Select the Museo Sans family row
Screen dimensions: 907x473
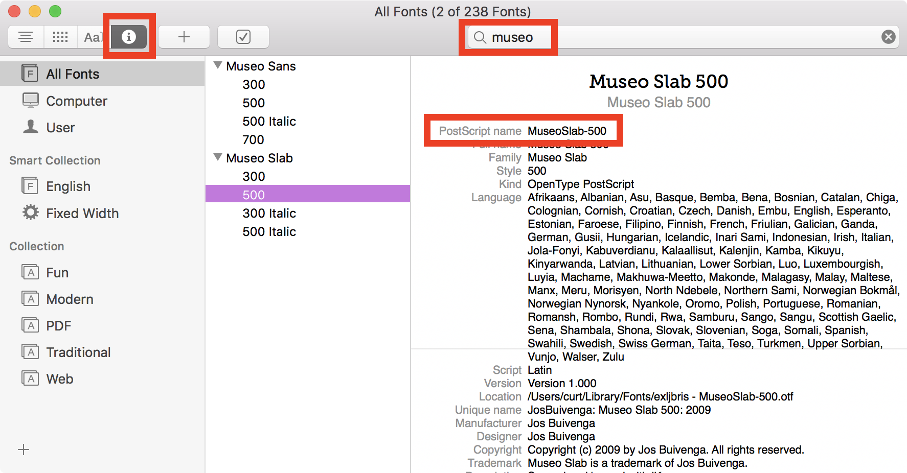point(308,66)
